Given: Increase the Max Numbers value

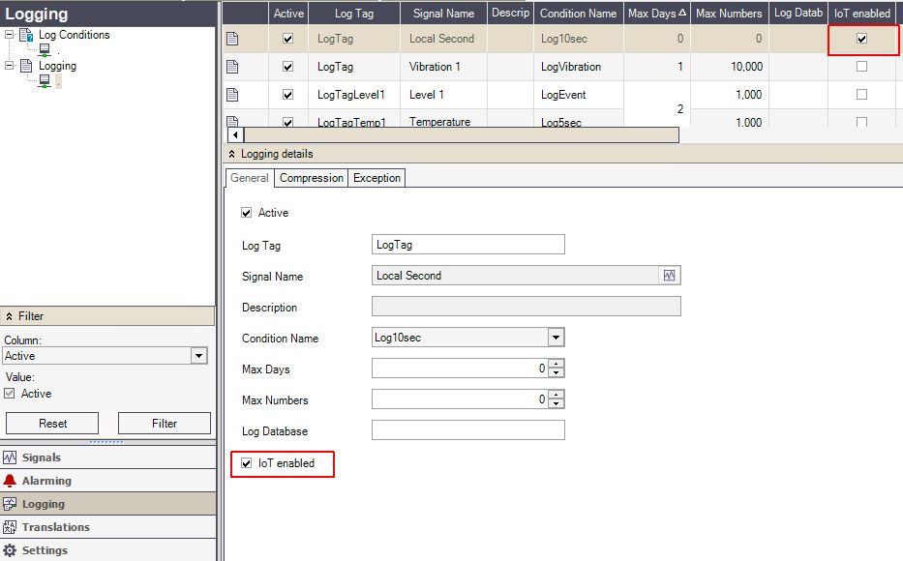Looking at the screenshot, I should (x=556, y=395).
